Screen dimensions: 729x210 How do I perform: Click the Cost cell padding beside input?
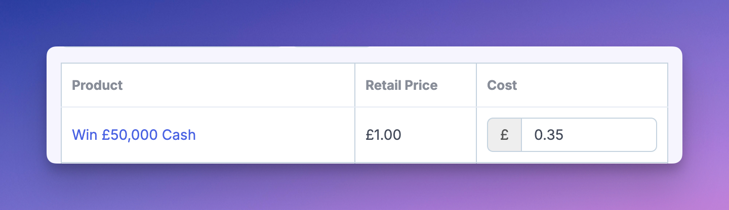click(481, 135)
